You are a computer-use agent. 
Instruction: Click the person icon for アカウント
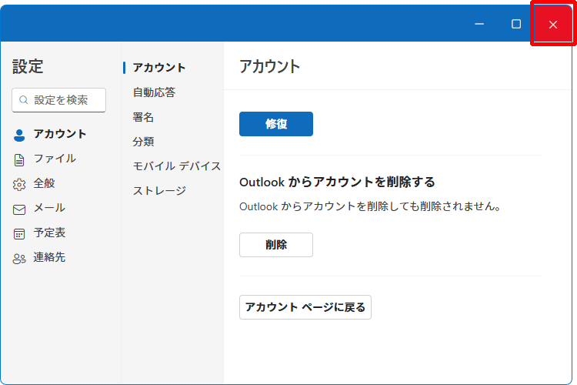click(x=19, y=134)
